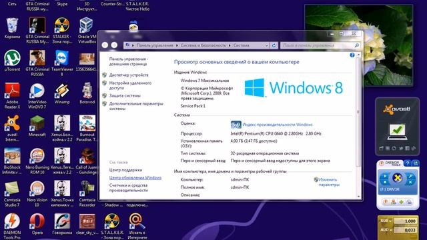Expand the arrow after Панель управления breadcrumb

click(x=177, y=45)
